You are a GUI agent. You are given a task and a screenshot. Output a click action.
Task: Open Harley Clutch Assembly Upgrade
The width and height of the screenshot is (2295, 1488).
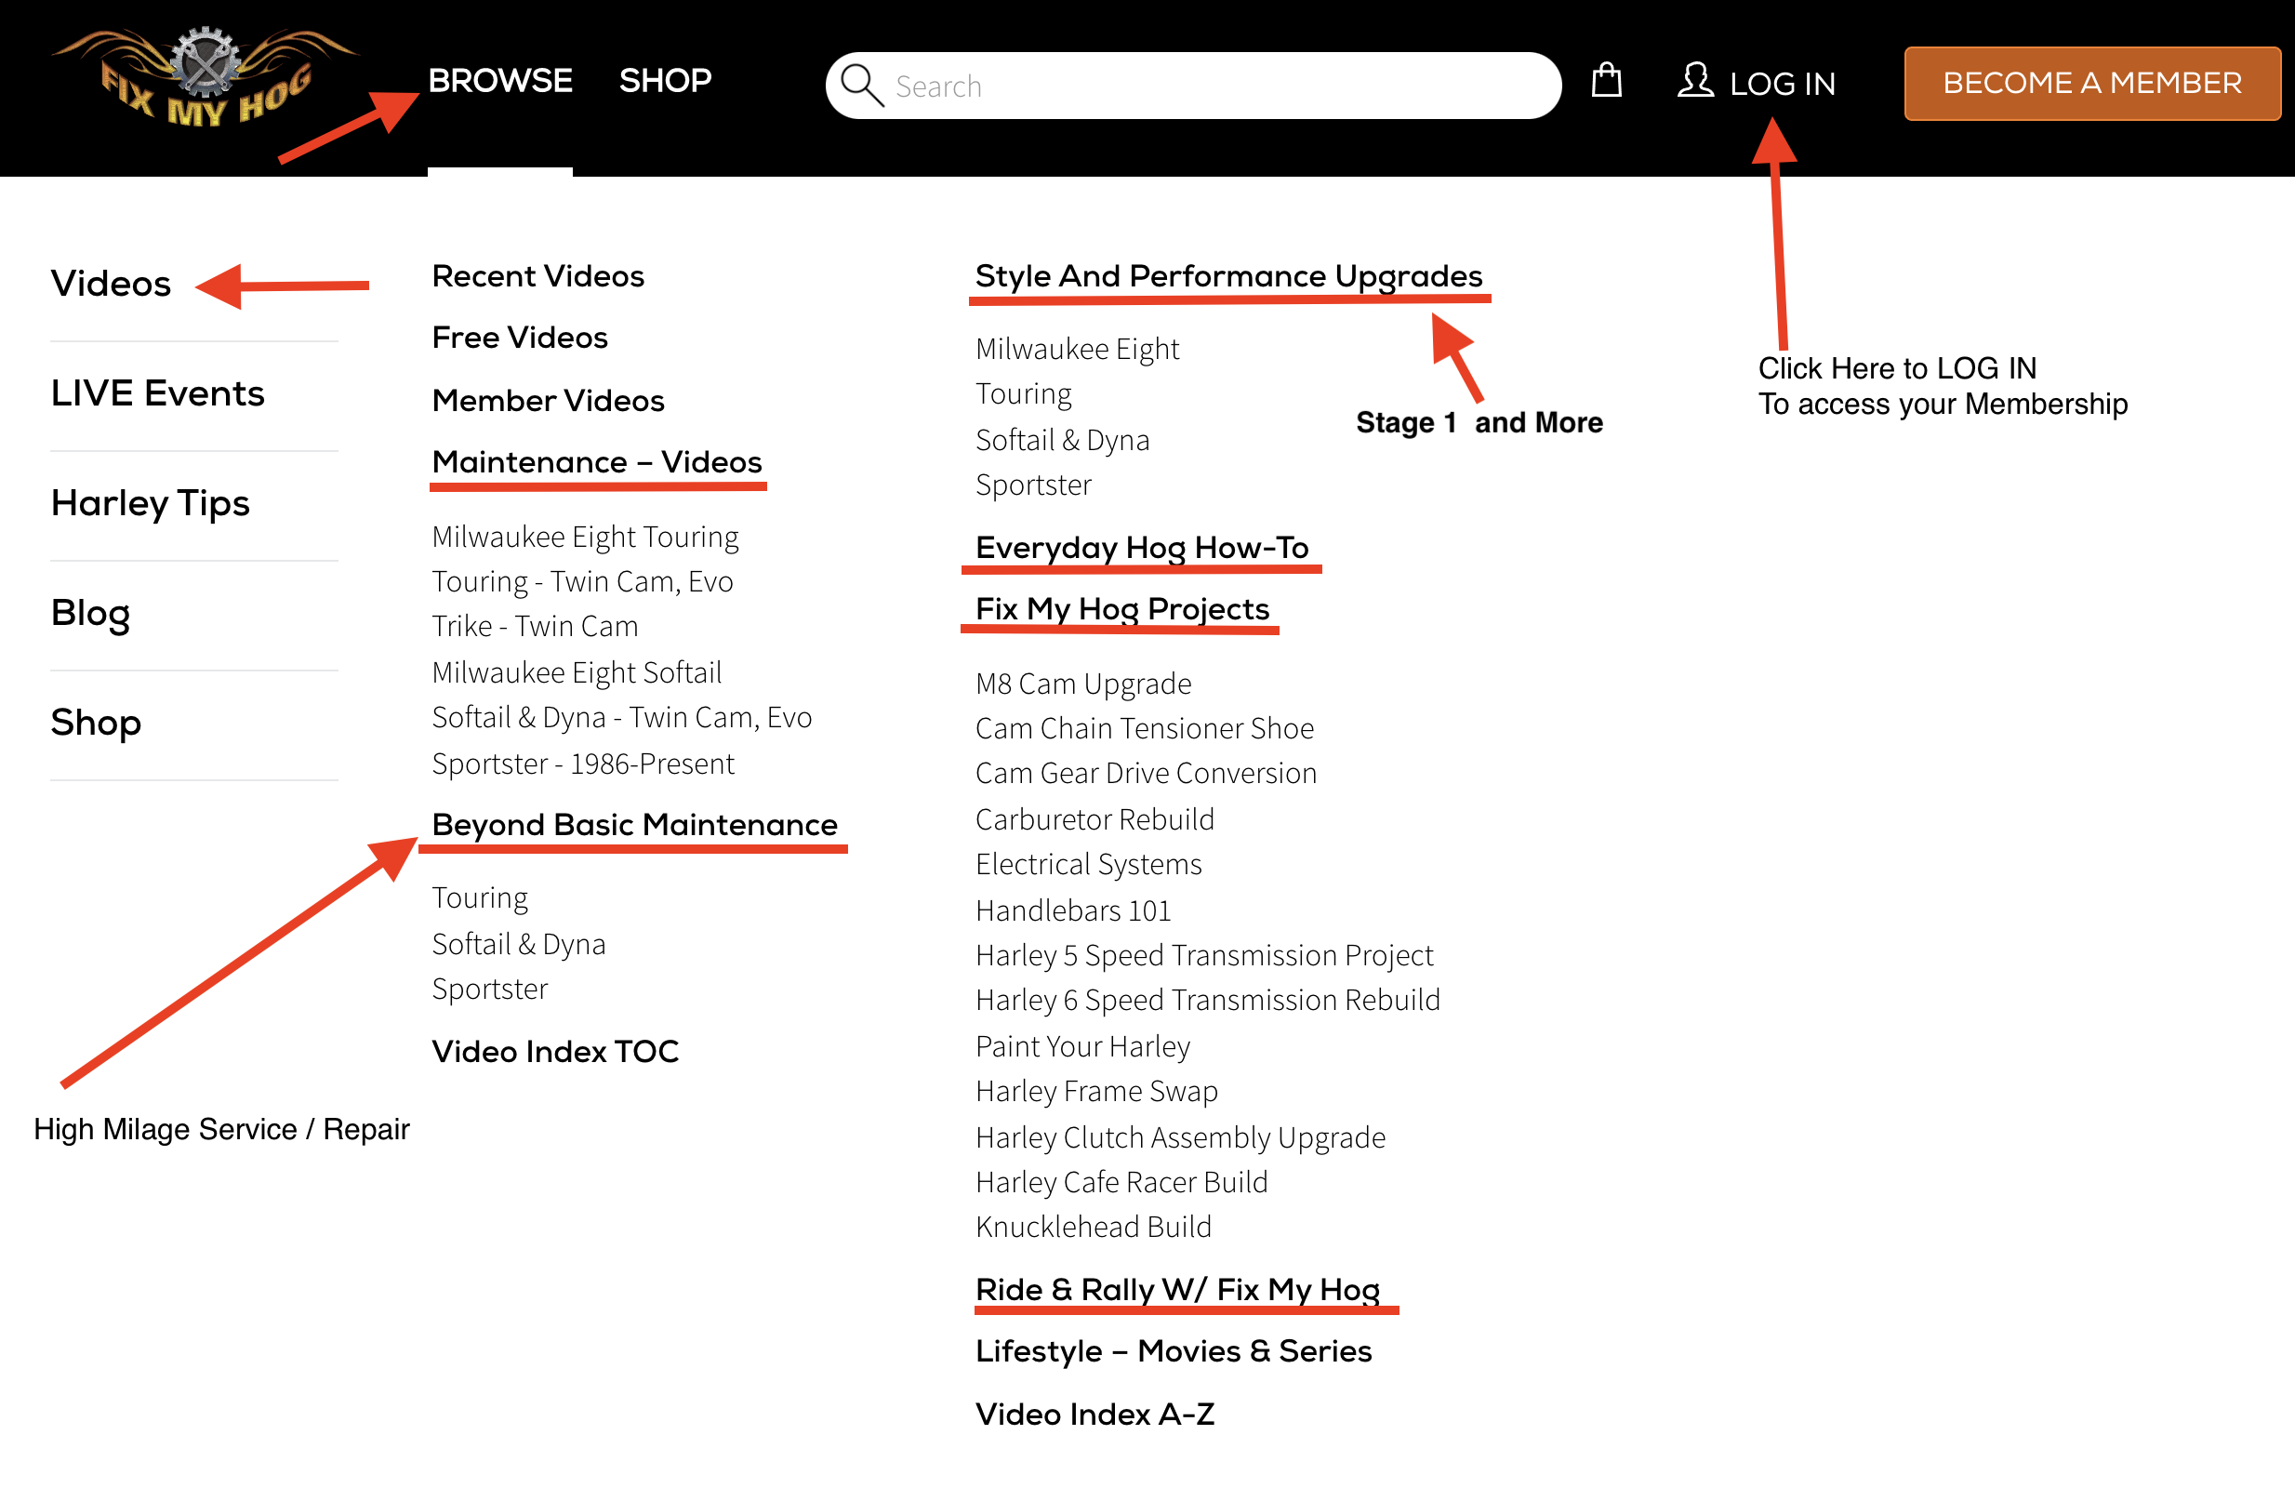1180,1137
